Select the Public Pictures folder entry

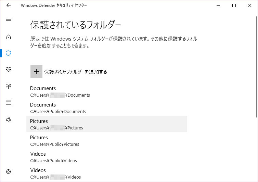tap(54, 141)
